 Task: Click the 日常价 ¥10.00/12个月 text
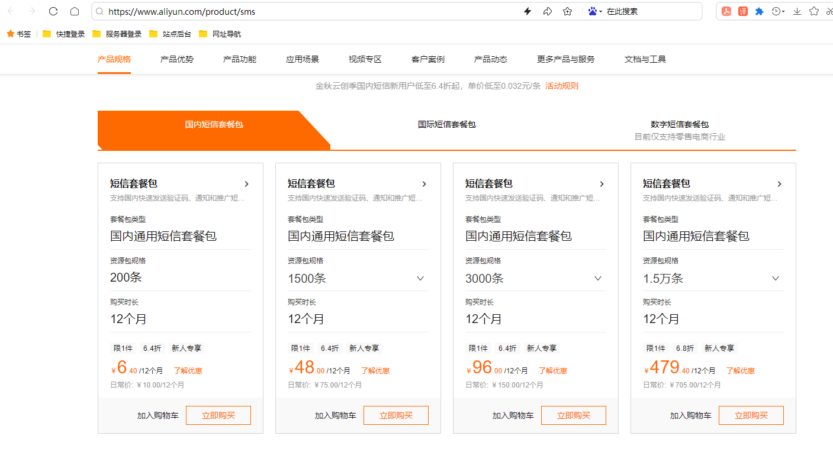tap(147, 385)
